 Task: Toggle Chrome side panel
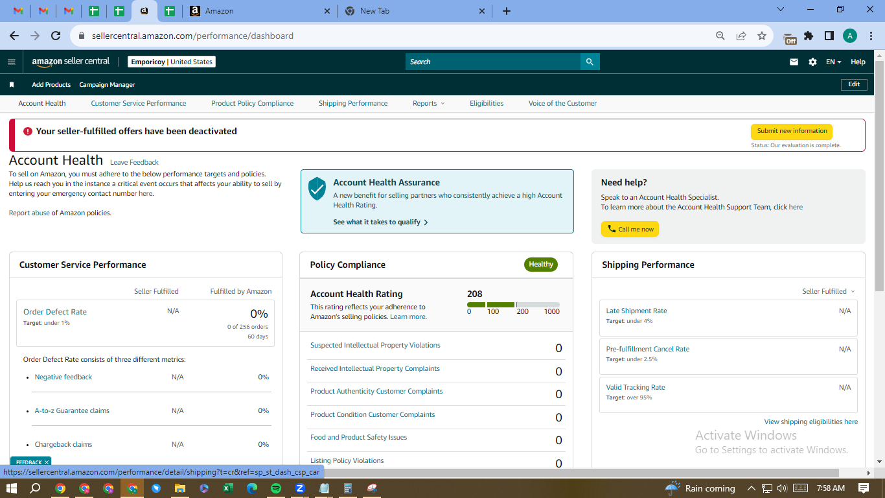coord(829,36)
